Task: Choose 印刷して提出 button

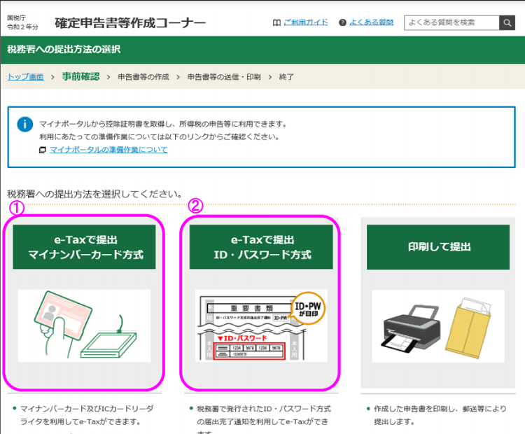Action: tap(438, 247)
